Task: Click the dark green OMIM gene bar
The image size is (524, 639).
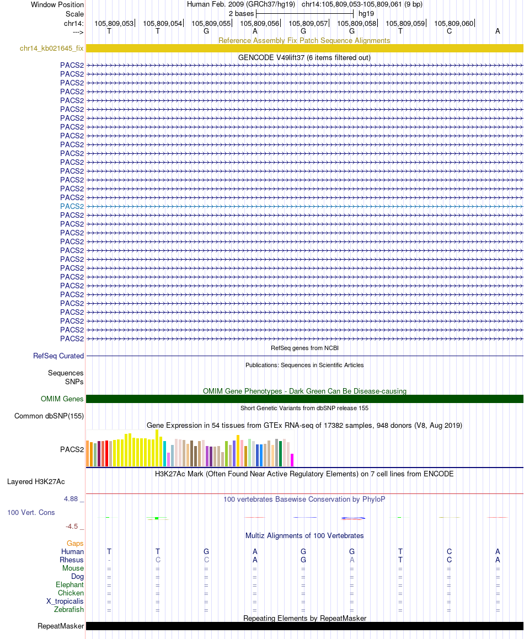Action: click(304, 399)
